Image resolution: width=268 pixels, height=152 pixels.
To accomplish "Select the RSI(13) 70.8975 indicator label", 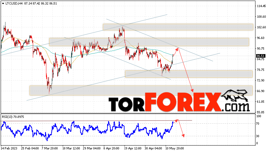I will click(13, 117).
